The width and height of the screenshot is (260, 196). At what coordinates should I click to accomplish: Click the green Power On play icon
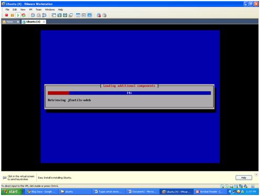(18, 15)
